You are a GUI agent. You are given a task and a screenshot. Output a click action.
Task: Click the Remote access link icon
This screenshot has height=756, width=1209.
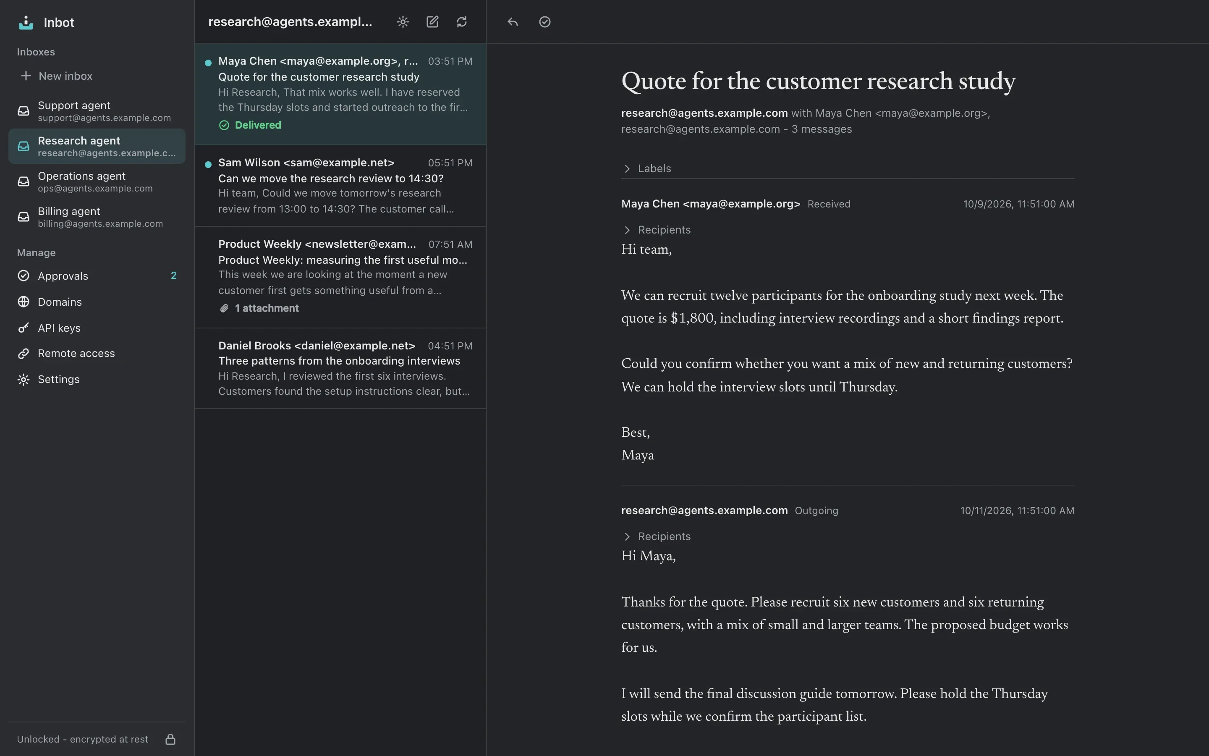point(24,354)
